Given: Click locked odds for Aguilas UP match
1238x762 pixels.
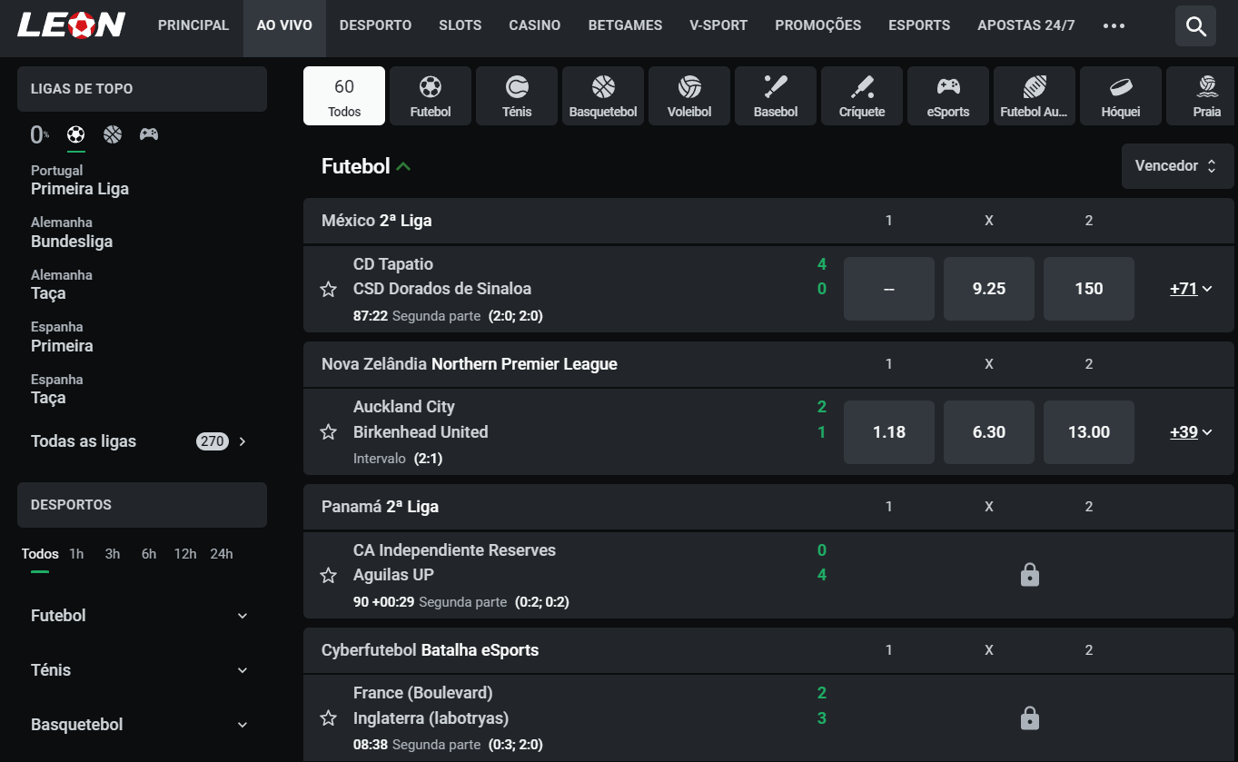Looking at the screenshot, I should 1029,575.
